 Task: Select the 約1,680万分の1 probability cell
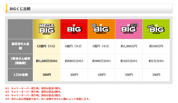(x=47, y=61)
